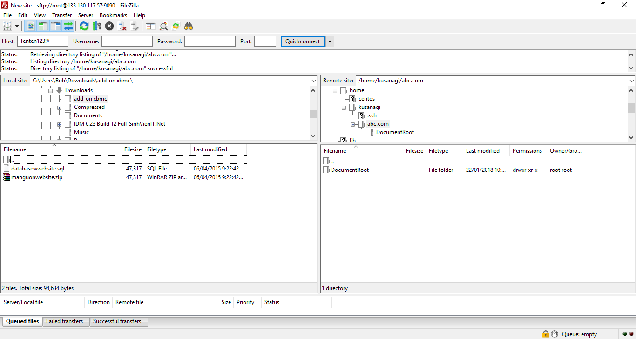Collapse the local Downloads tree node

tap(51, 90)
